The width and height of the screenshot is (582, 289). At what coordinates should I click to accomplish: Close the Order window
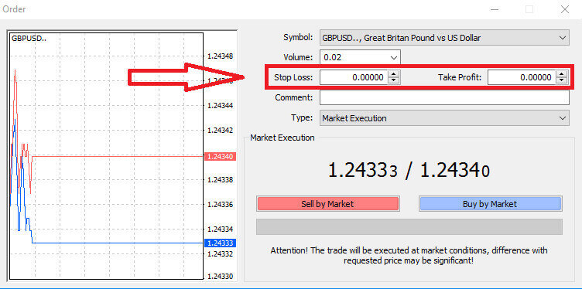click(564, 9)
